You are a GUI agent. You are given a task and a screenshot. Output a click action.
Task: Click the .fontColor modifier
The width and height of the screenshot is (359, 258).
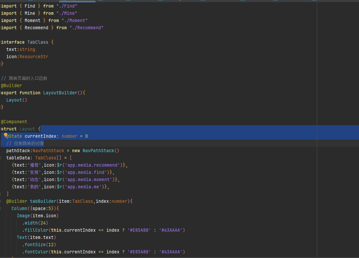(35, 252)
